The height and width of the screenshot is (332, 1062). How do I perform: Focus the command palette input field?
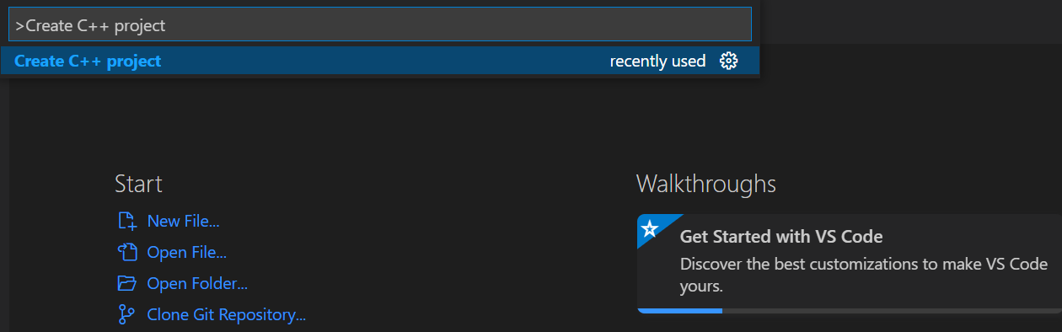point(379,24)
